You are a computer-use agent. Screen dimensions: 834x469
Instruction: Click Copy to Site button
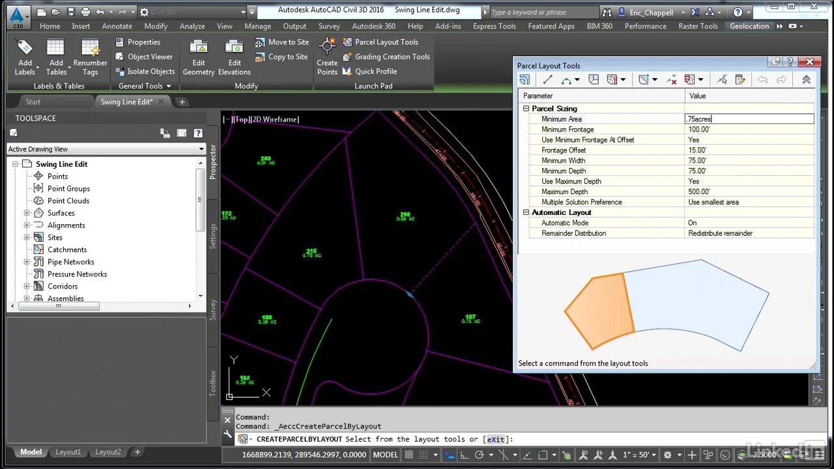(281, 57)
